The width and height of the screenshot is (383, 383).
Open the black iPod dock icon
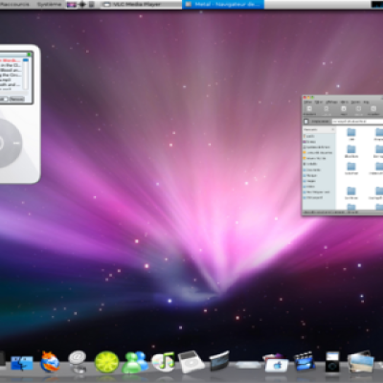coord(332,362)
